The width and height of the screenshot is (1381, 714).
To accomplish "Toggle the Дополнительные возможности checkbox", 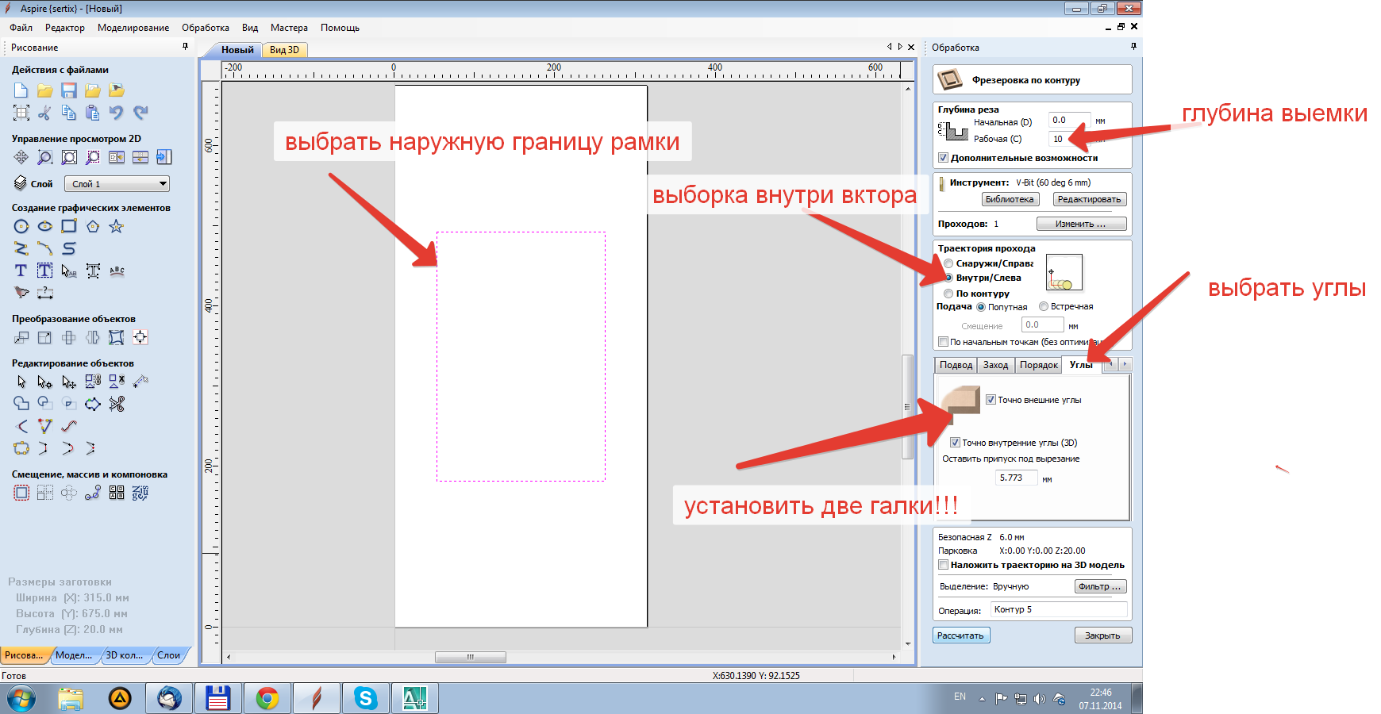I will [944, 158].
